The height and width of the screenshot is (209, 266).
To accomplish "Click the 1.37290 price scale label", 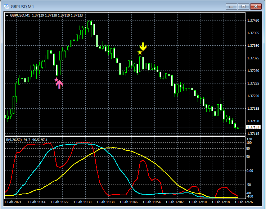I will click(253, 71).
